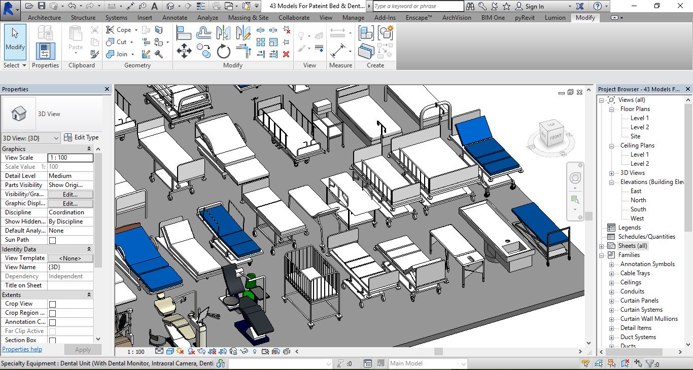Select the Move tool in Modify panel

point(184,51)
